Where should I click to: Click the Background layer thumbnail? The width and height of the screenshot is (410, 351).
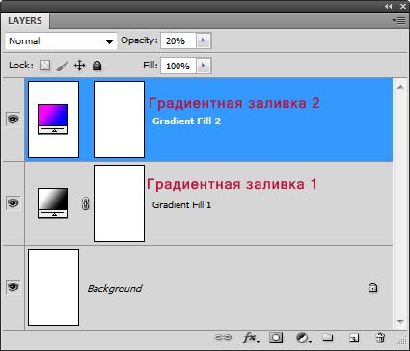[x=54, y=287]
